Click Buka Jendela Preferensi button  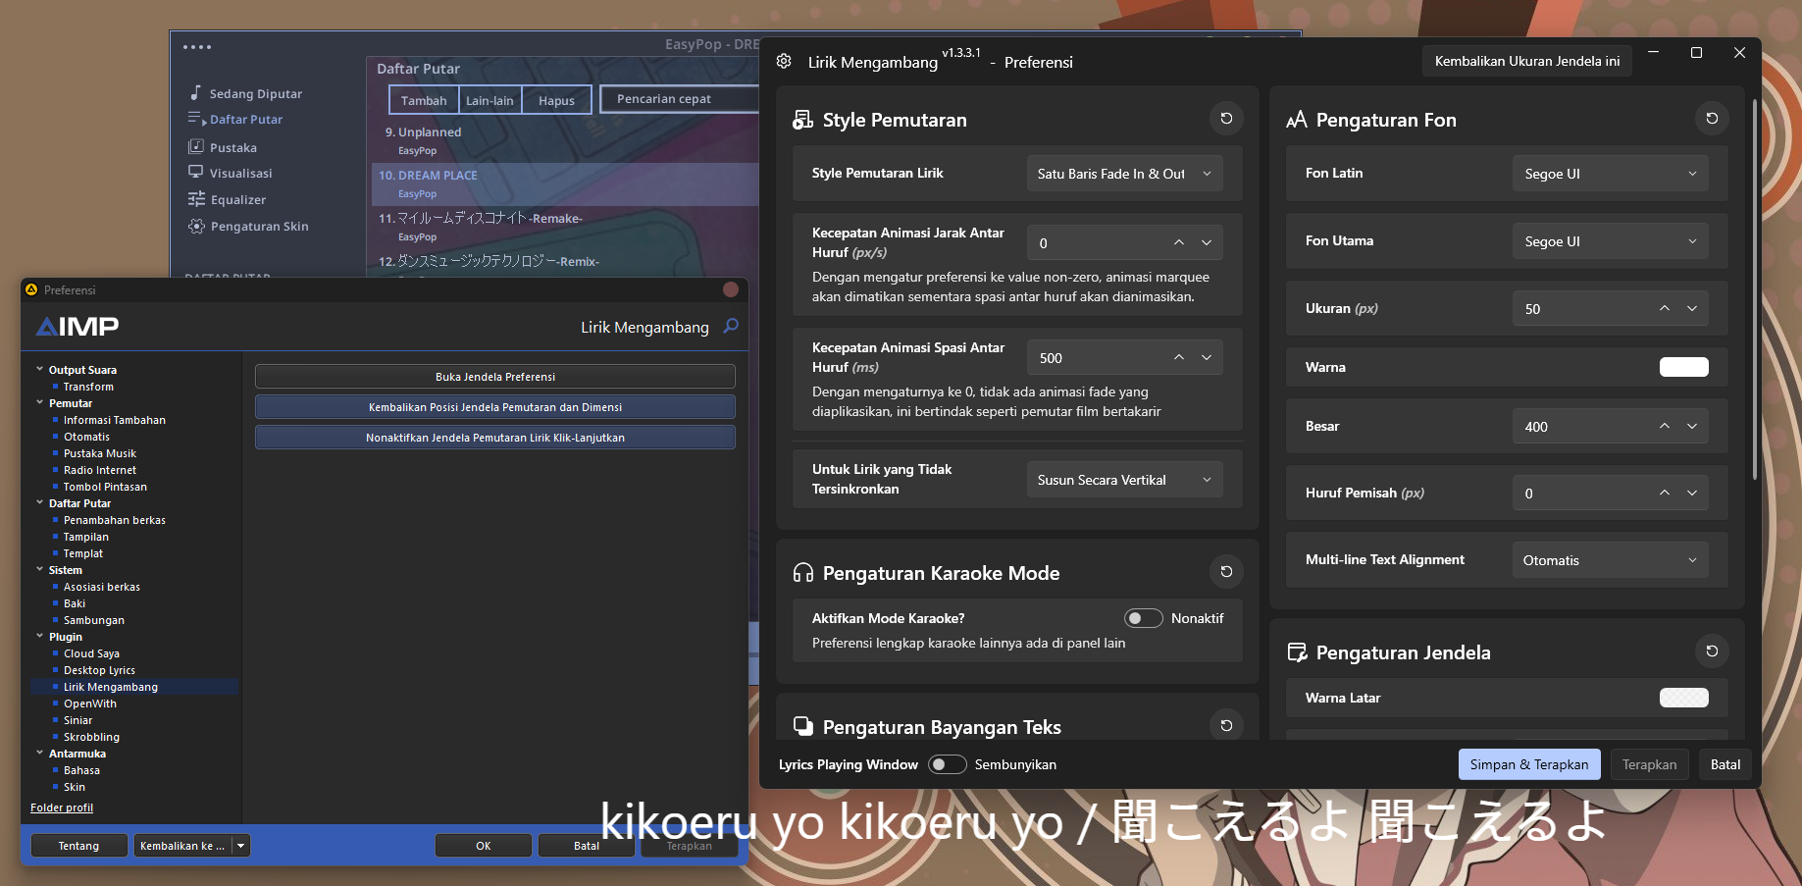pyautogui.click(x=495, y=377)
